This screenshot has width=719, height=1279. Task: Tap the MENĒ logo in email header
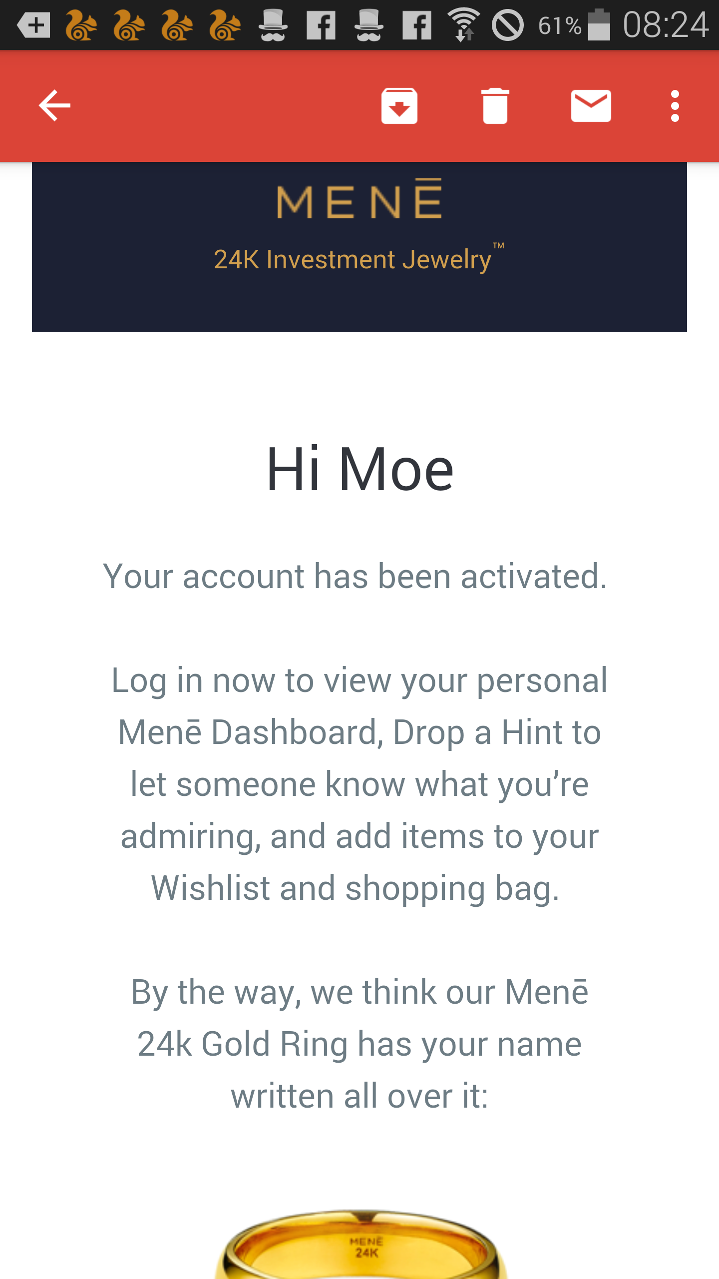(359, 199)
